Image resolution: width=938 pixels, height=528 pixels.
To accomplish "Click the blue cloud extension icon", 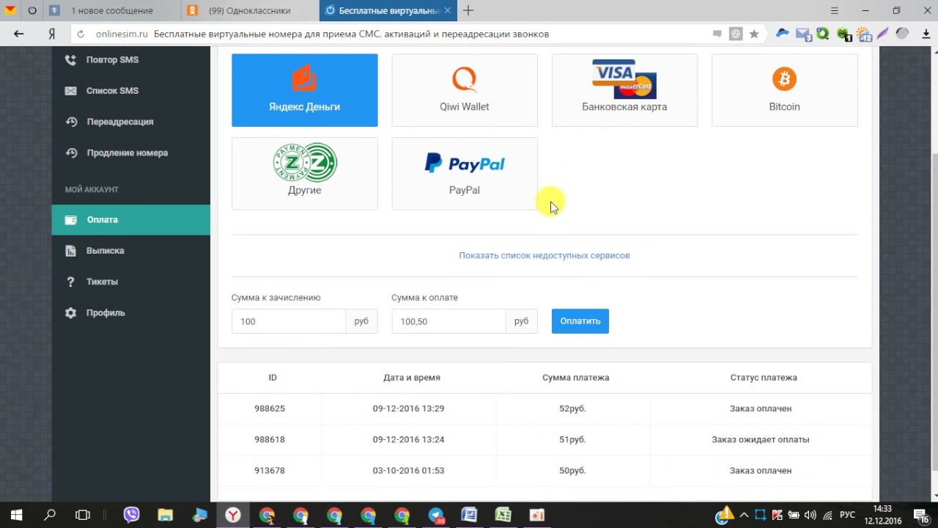I will coord(783,33).
